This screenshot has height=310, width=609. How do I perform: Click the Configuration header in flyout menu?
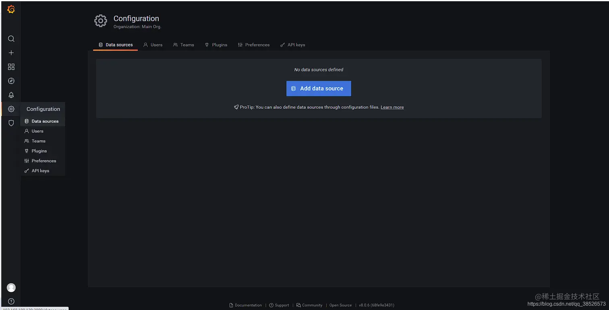click(43, 109)
